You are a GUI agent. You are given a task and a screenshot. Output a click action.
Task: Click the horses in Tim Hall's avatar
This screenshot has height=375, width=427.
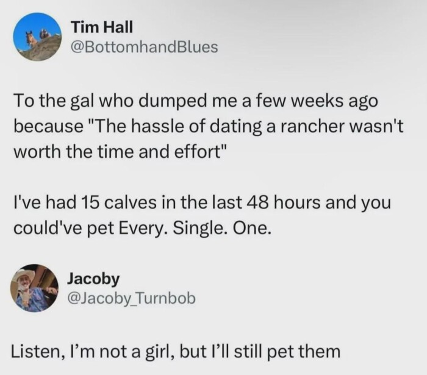(36, 35)
